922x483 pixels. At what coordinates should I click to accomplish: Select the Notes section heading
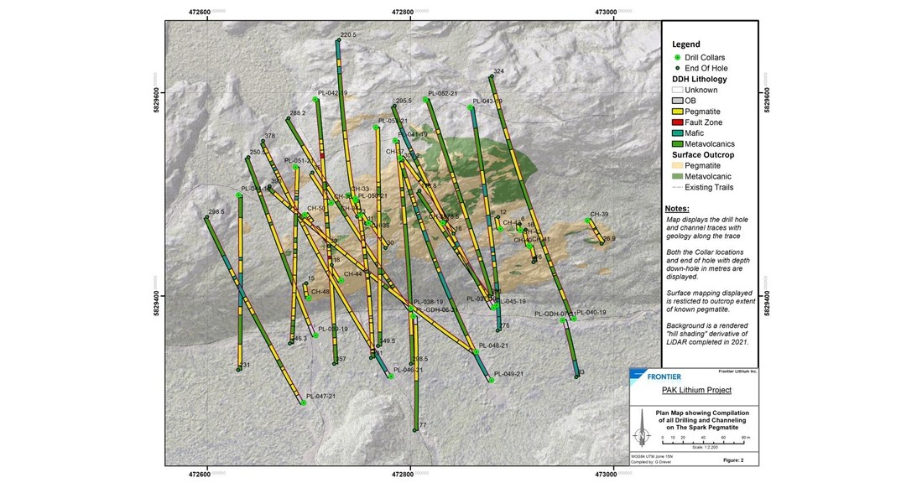pyautogui.click(x=680, y=207)
